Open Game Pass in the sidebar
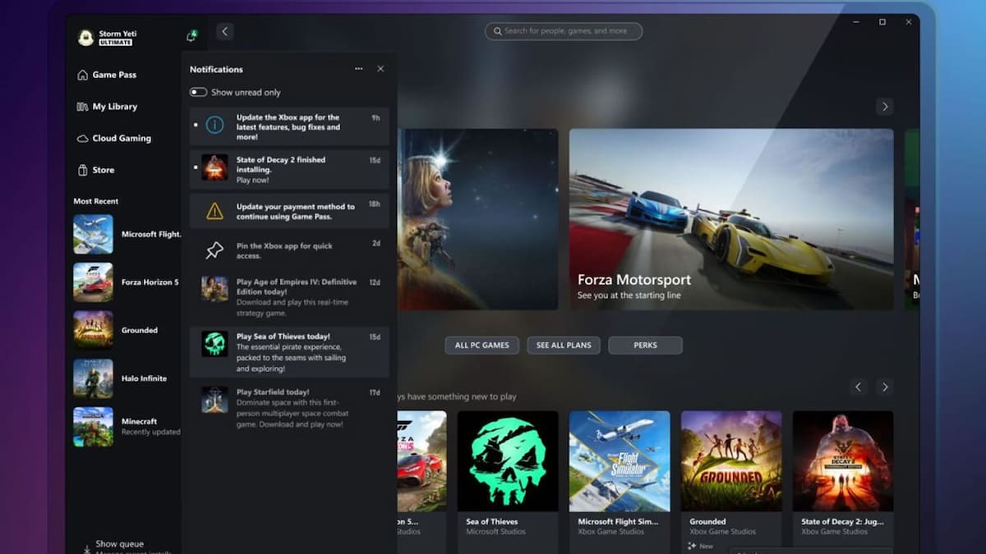The width and height of the screenshot is (986, 554). click(107, 75)
